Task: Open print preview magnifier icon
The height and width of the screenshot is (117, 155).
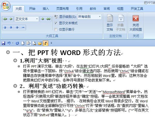Action: pos(34,43)
